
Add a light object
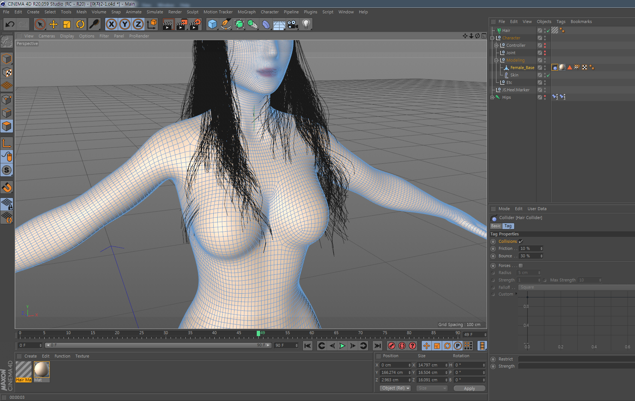pos(306,25)
